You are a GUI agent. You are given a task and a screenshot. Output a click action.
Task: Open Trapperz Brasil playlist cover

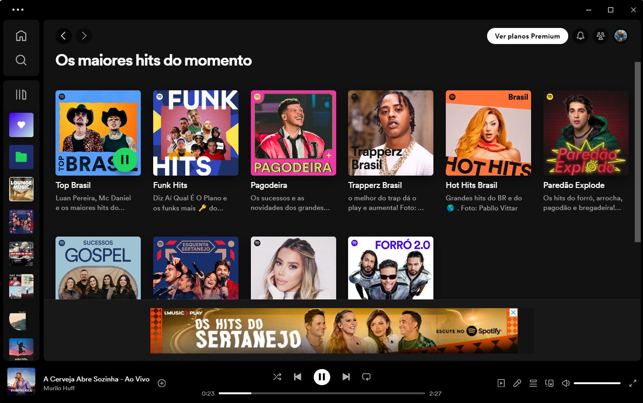coord(391,133)
